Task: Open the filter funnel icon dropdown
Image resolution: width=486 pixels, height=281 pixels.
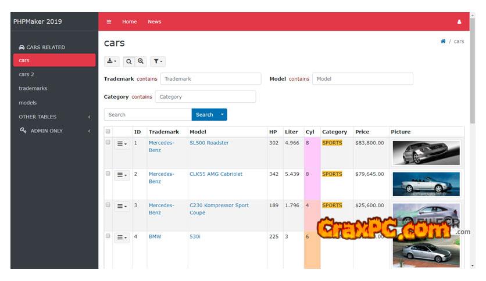Action: point(158,61)
